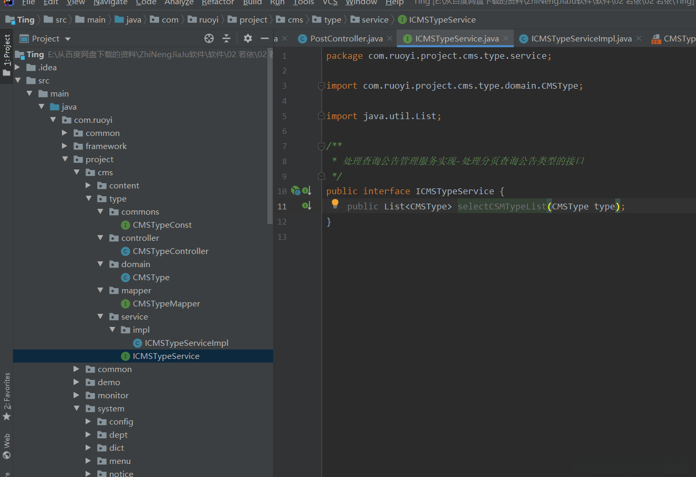Click the 'service' breadcrumb in navigation bar
The height and width of the screenshot is (477, 696).
click(375, 20)
